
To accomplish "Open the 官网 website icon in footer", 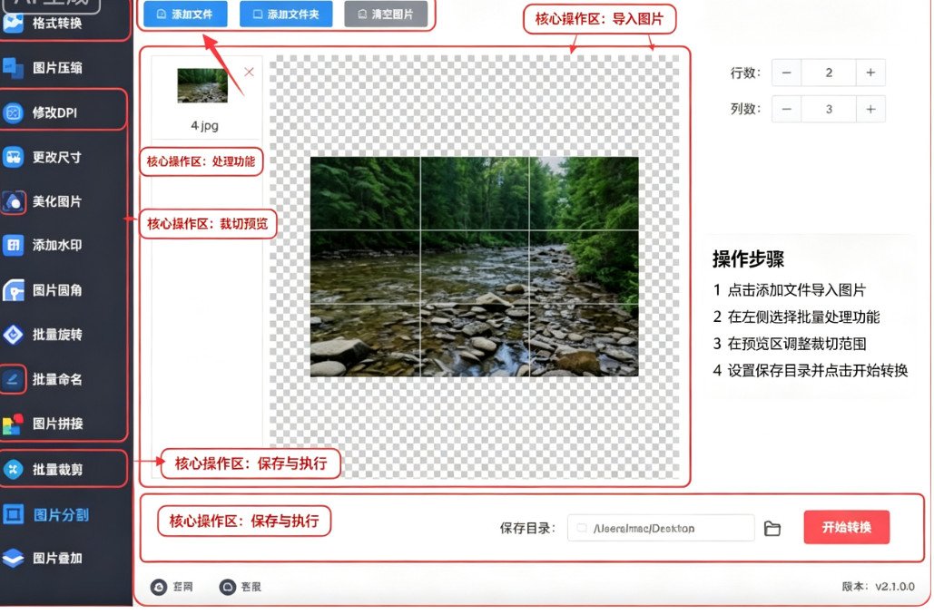I will point(159,587).
